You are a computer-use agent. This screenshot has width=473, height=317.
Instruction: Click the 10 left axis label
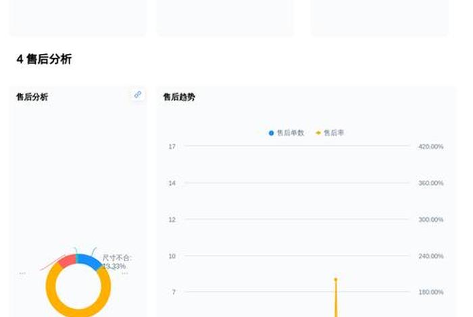(x=172, y=256)
